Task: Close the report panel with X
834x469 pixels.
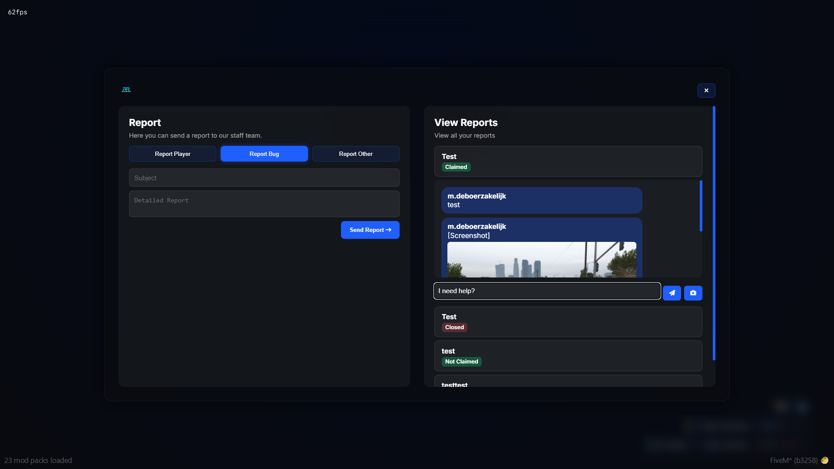Action: coord(706,90)
